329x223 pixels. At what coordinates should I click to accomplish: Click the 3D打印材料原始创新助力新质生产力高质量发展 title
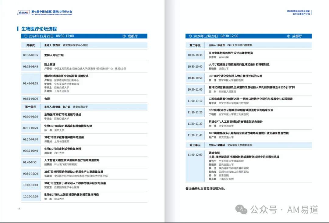[x=74, y=172]
